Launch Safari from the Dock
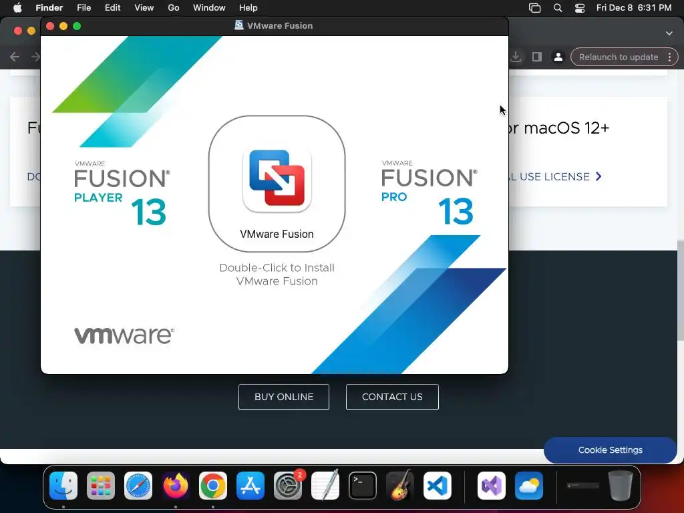This screenshot has width=684, height=513. (x=138, y=486)
